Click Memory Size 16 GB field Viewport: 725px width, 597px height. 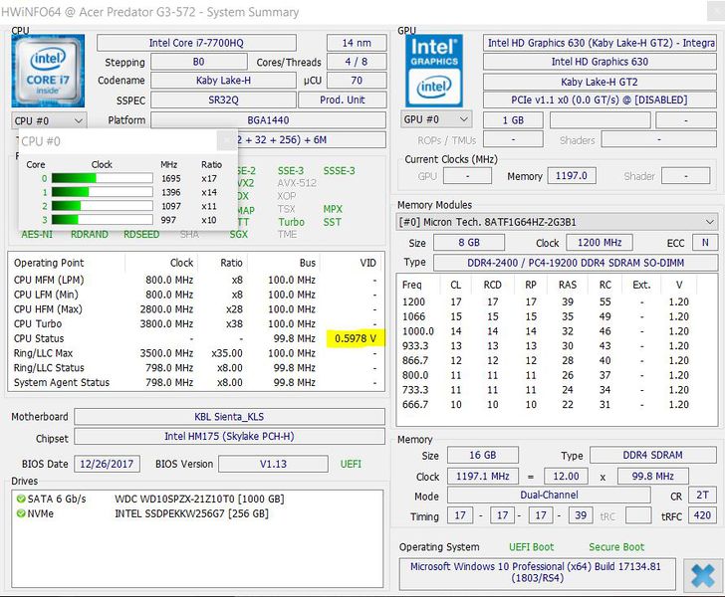pyautogui.click(x=483, y=455)
